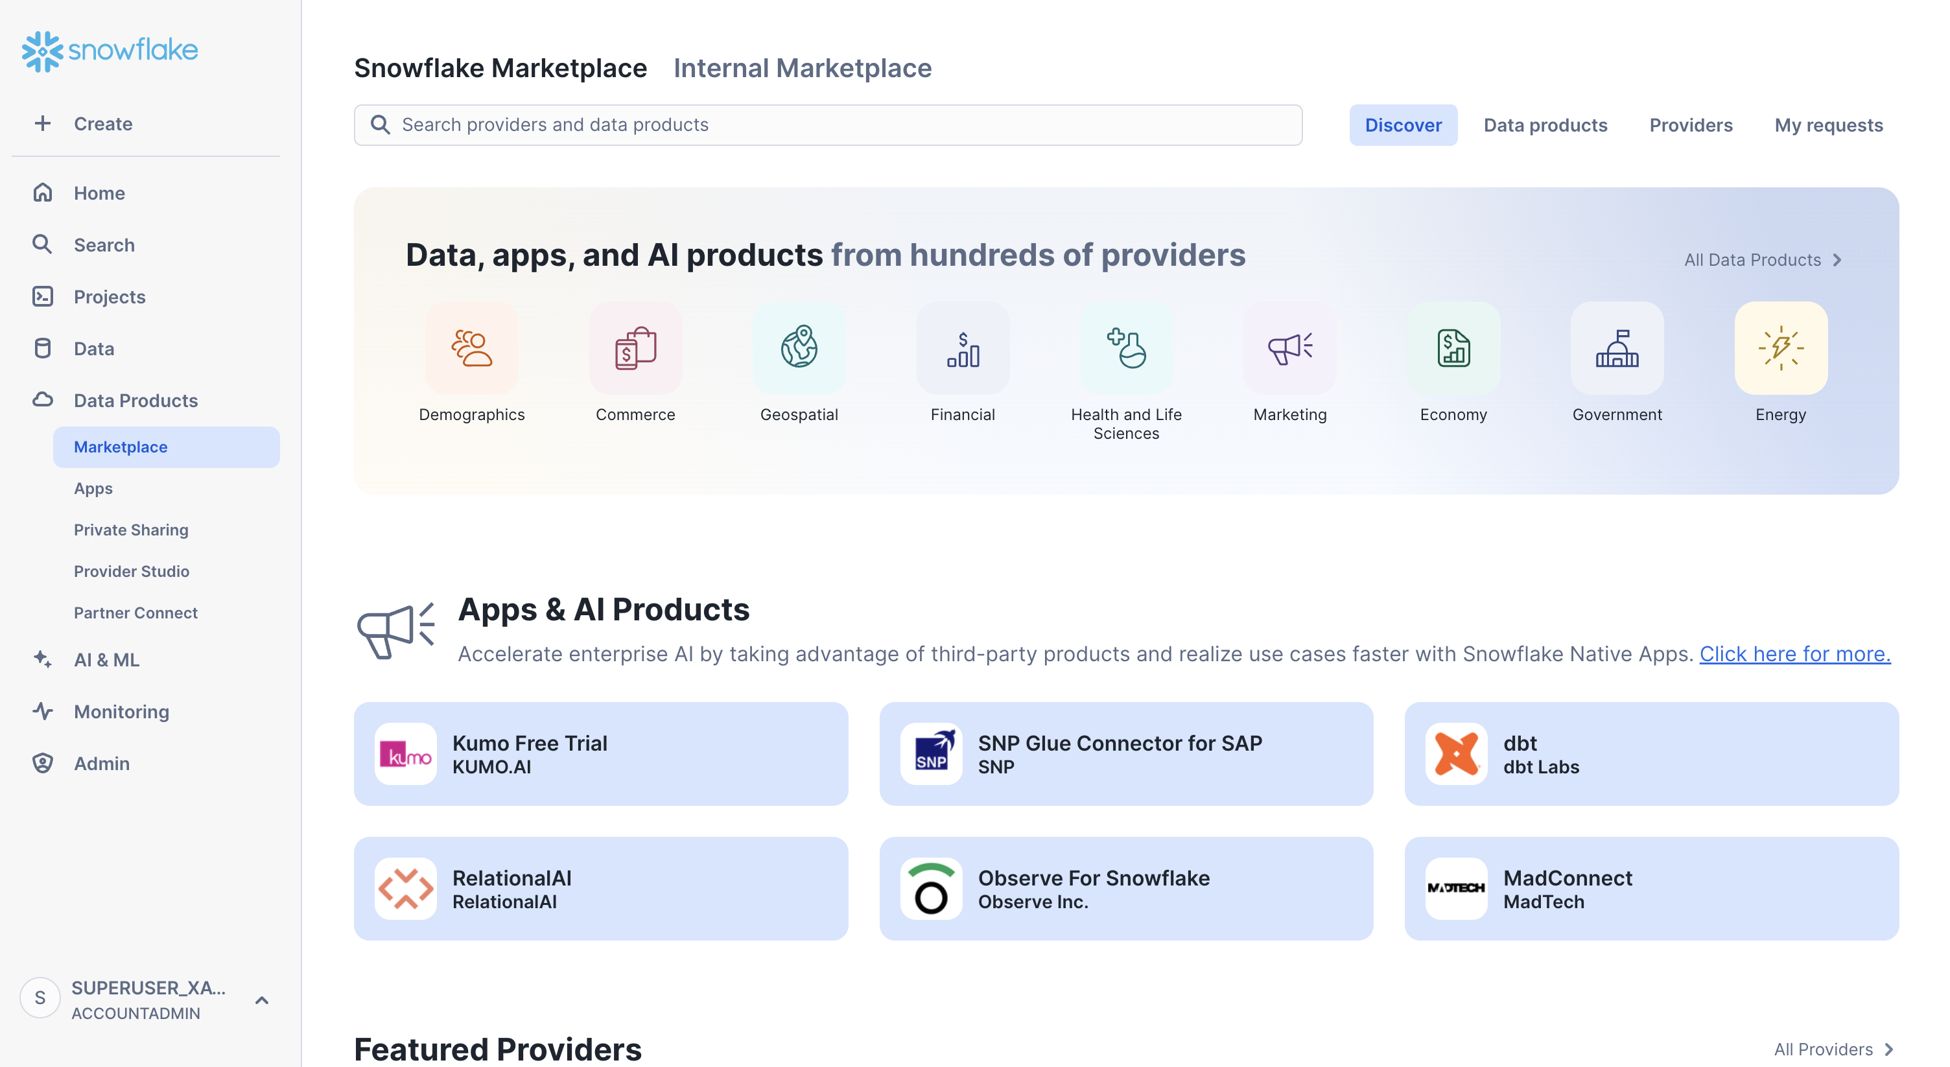Screen dimensions: 1950x1067
Task: Open Provider Studio in the sidebar
Action: click(132, 571)
